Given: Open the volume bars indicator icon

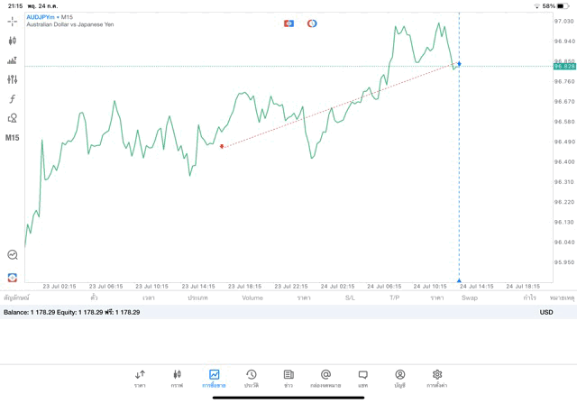Looking at the screenshot, I should [12, 60].
